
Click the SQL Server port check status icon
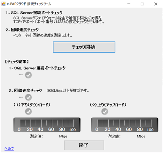point(28,75)
